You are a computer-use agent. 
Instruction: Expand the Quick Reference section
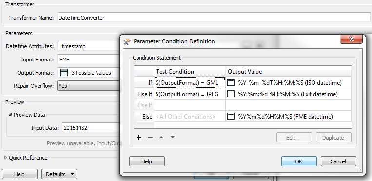click(6, 158)
